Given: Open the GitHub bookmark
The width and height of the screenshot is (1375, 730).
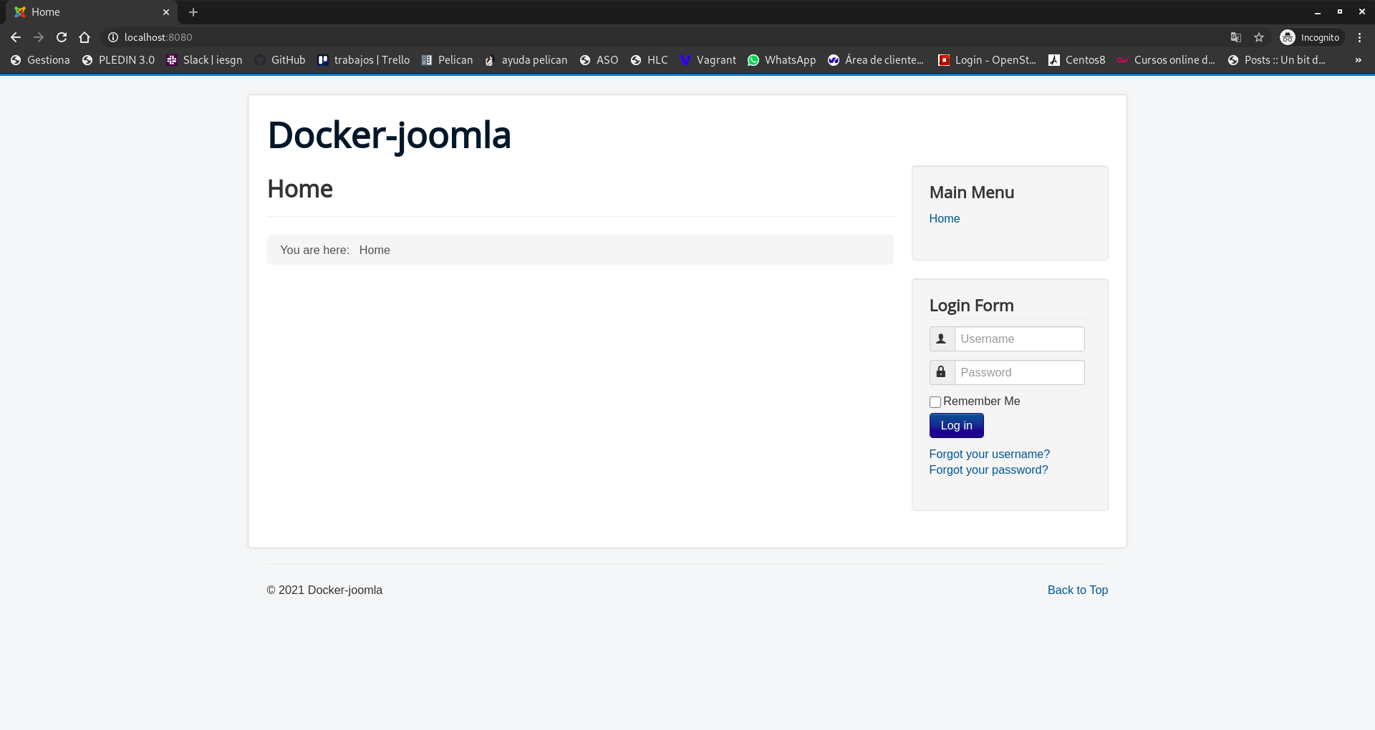Looking at the screenshot, I should [289, 60].
